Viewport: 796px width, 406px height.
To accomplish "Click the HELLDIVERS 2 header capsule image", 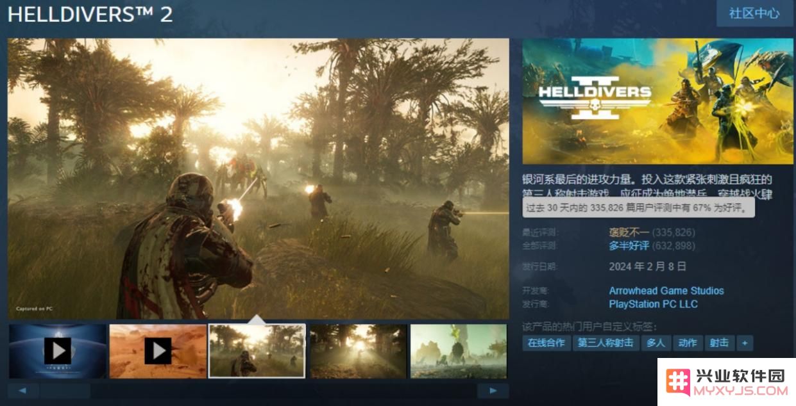I will (657, 101).
